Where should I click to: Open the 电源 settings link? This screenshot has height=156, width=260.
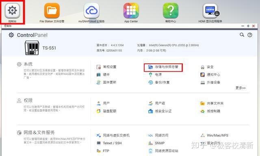158,75
